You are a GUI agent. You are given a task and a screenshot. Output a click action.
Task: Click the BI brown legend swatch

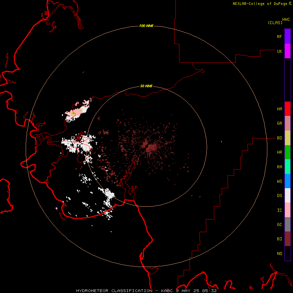click(x=287, y=239)
